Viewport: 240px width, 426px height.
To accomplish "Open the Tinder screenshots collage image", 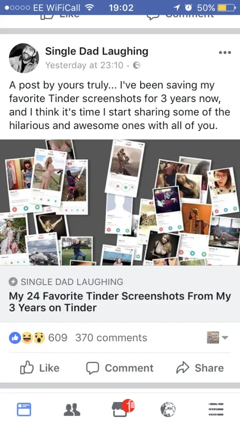I will click(x=120, y=202).
